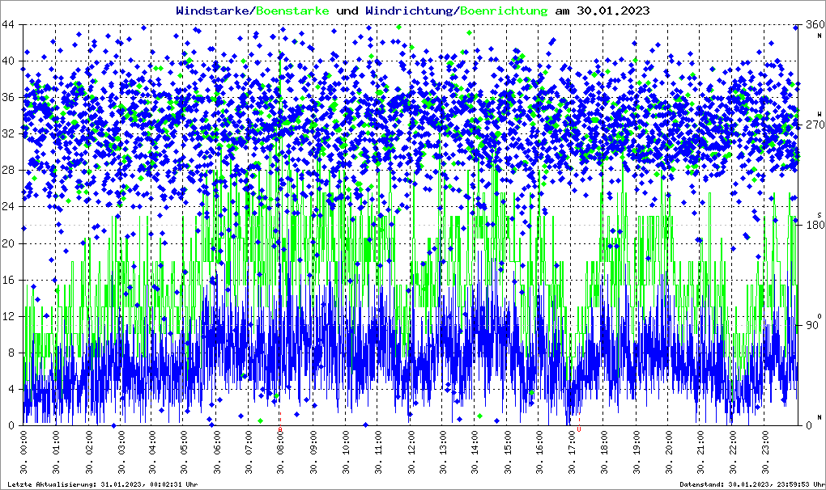This screenshot has width=826, height=490.
Task: Click the "14:00" time axis label
Action: (x=475, y=442)
